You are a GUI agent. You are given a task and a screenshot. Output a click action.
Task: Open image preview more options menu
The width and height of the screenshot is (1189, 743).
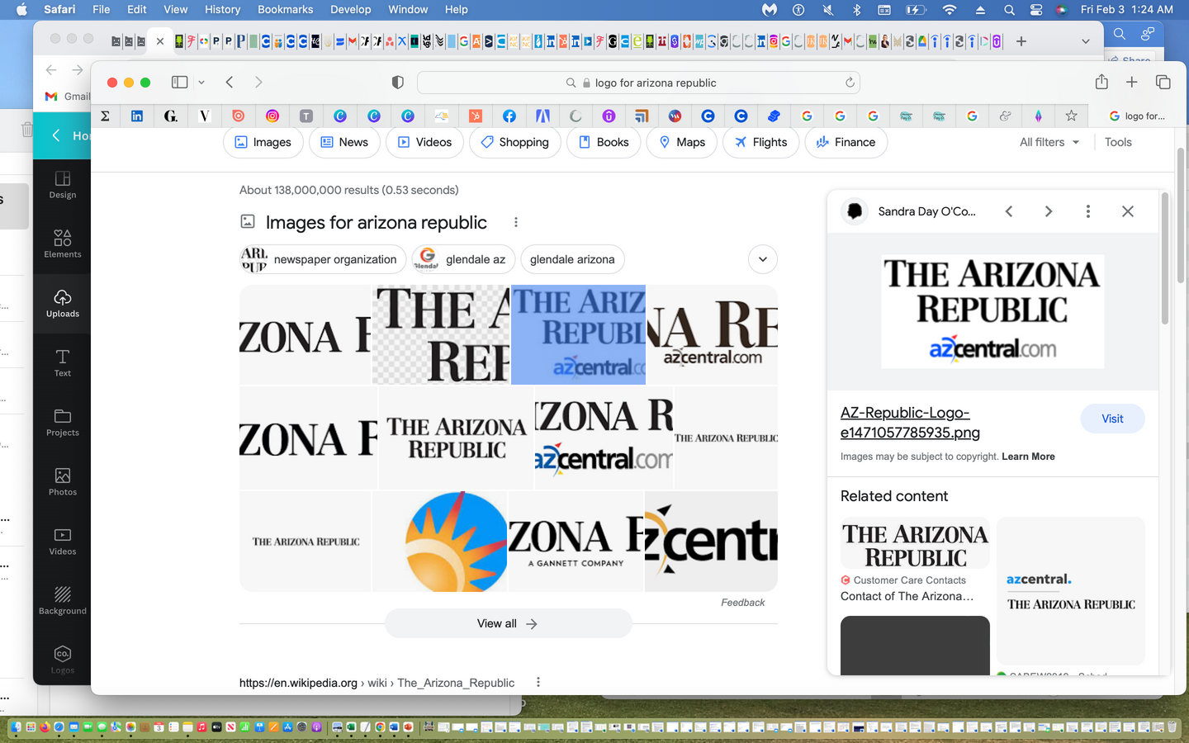pos(1087,211)
